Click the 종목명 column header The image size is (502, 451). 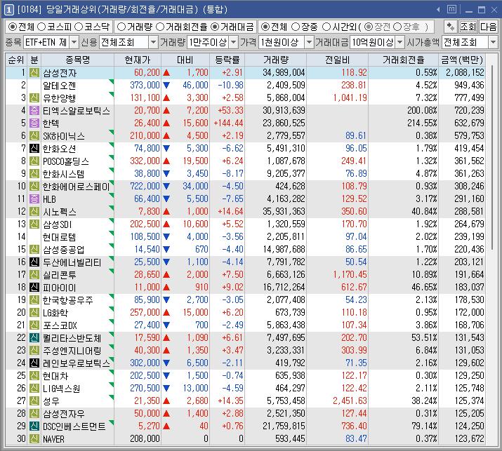[x=77, y=60]
